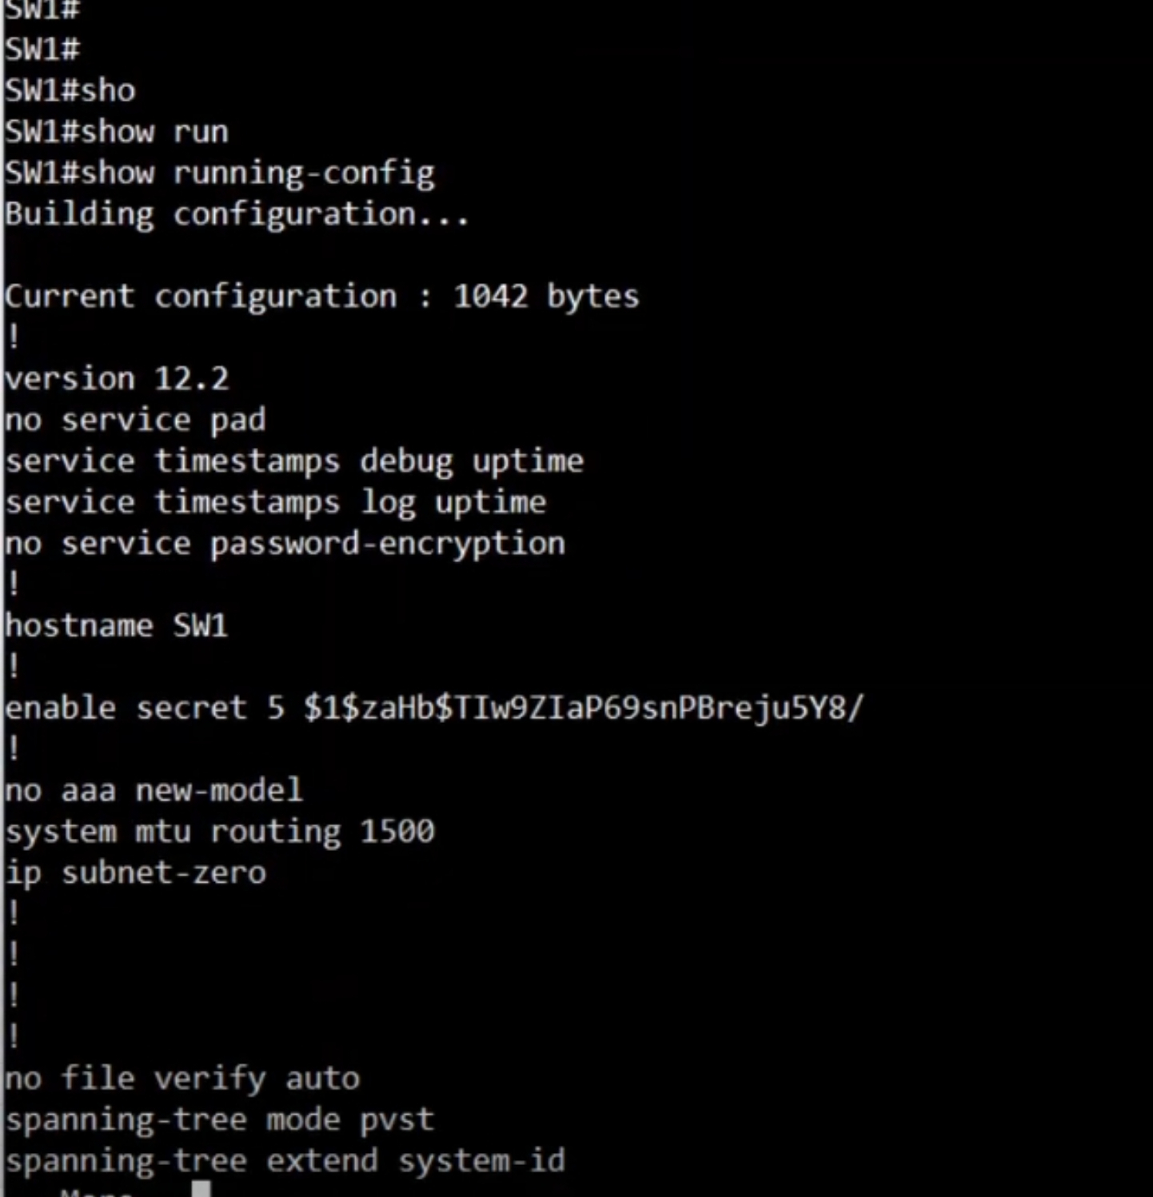Click the 'SW1#sho' prompt line
Viewport: 1153px width, 1197px height.
tap(70, 90)
